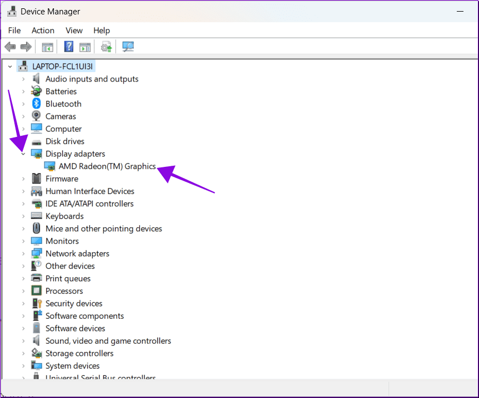479x398 pixels.
Task: Collapse the Display adapters category
Action: (x=23, y=154)
